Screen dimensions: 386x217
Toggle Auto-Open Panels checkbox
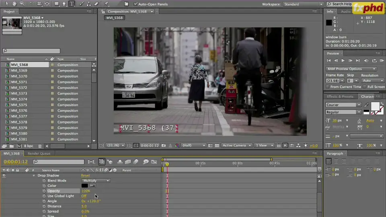(136, 4)
